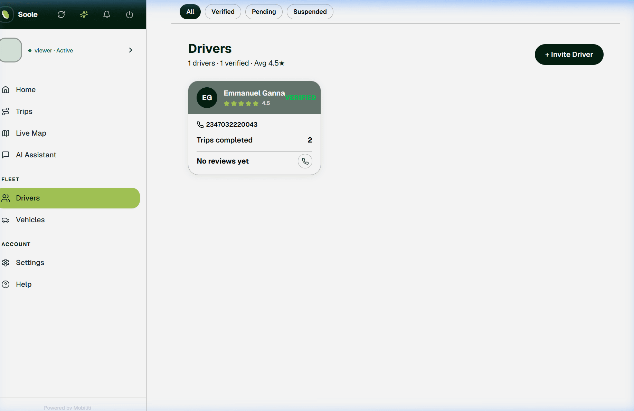
Task: Open AI Assistant in the sidebar
Action: pyautogui.click(x=70, y=155)
